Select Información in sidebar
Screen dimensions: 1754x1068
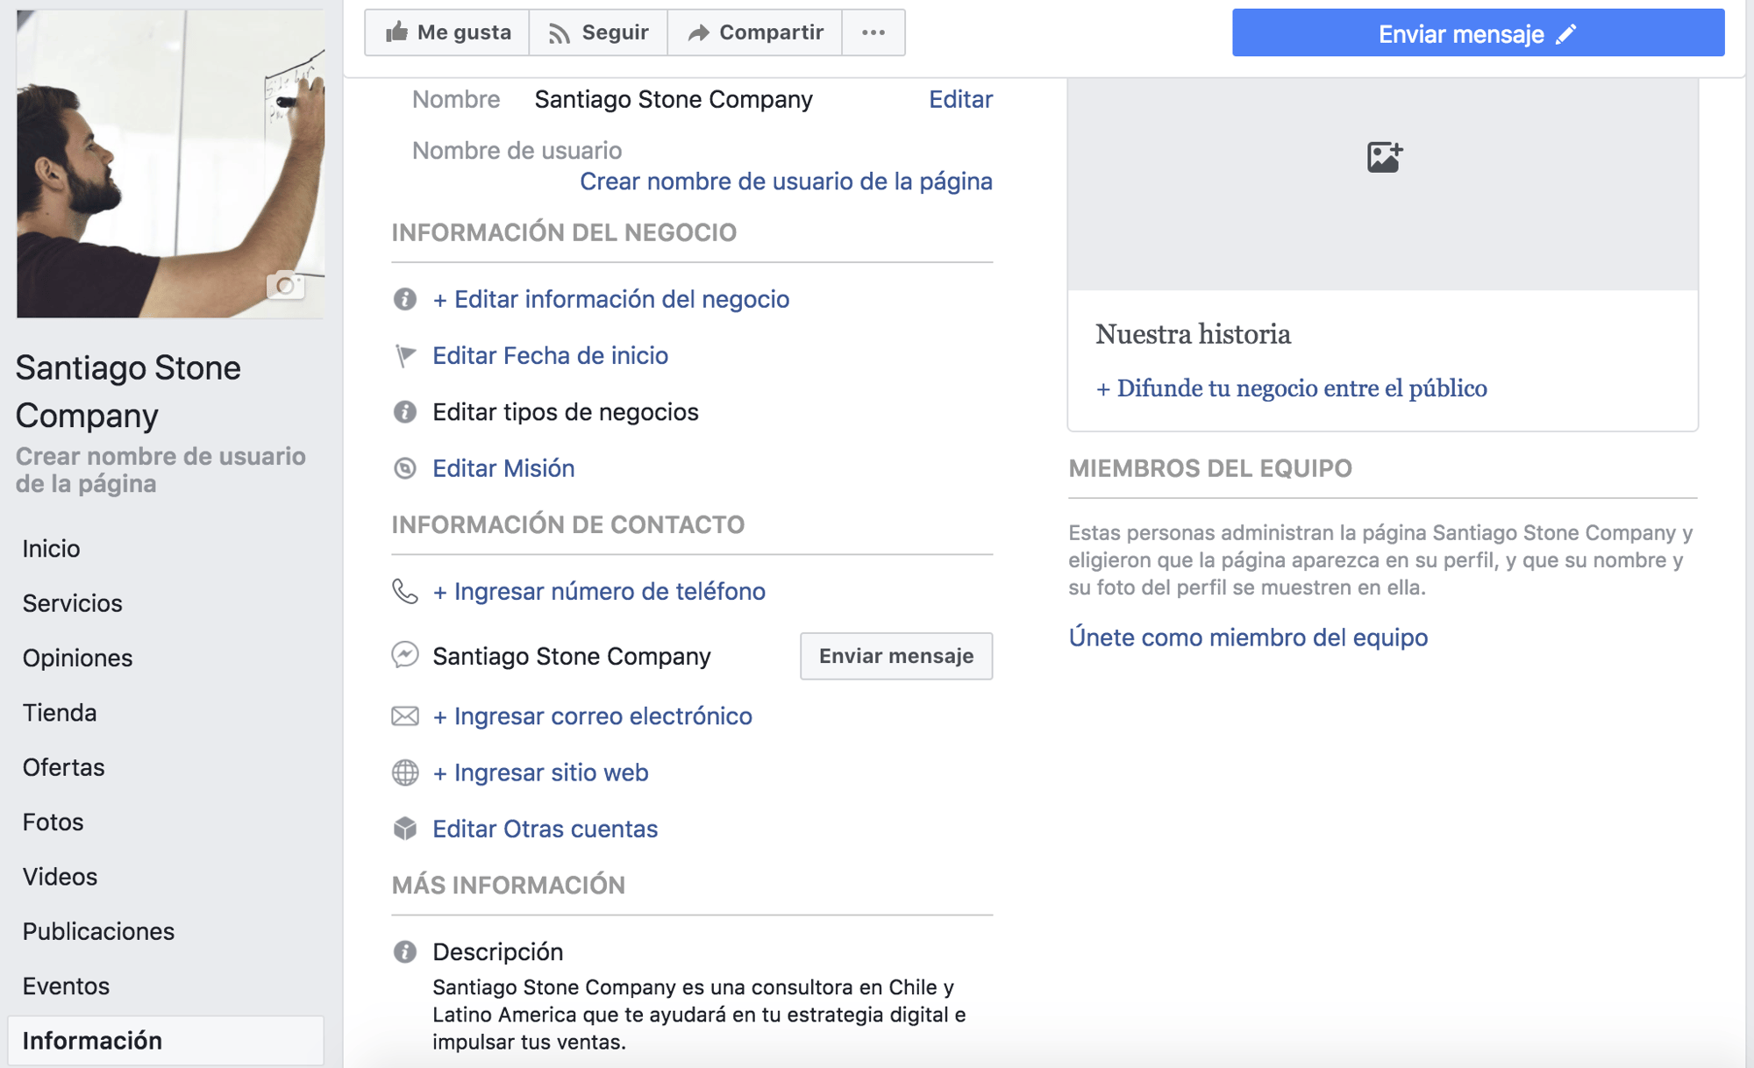(x=166, y=1041)
